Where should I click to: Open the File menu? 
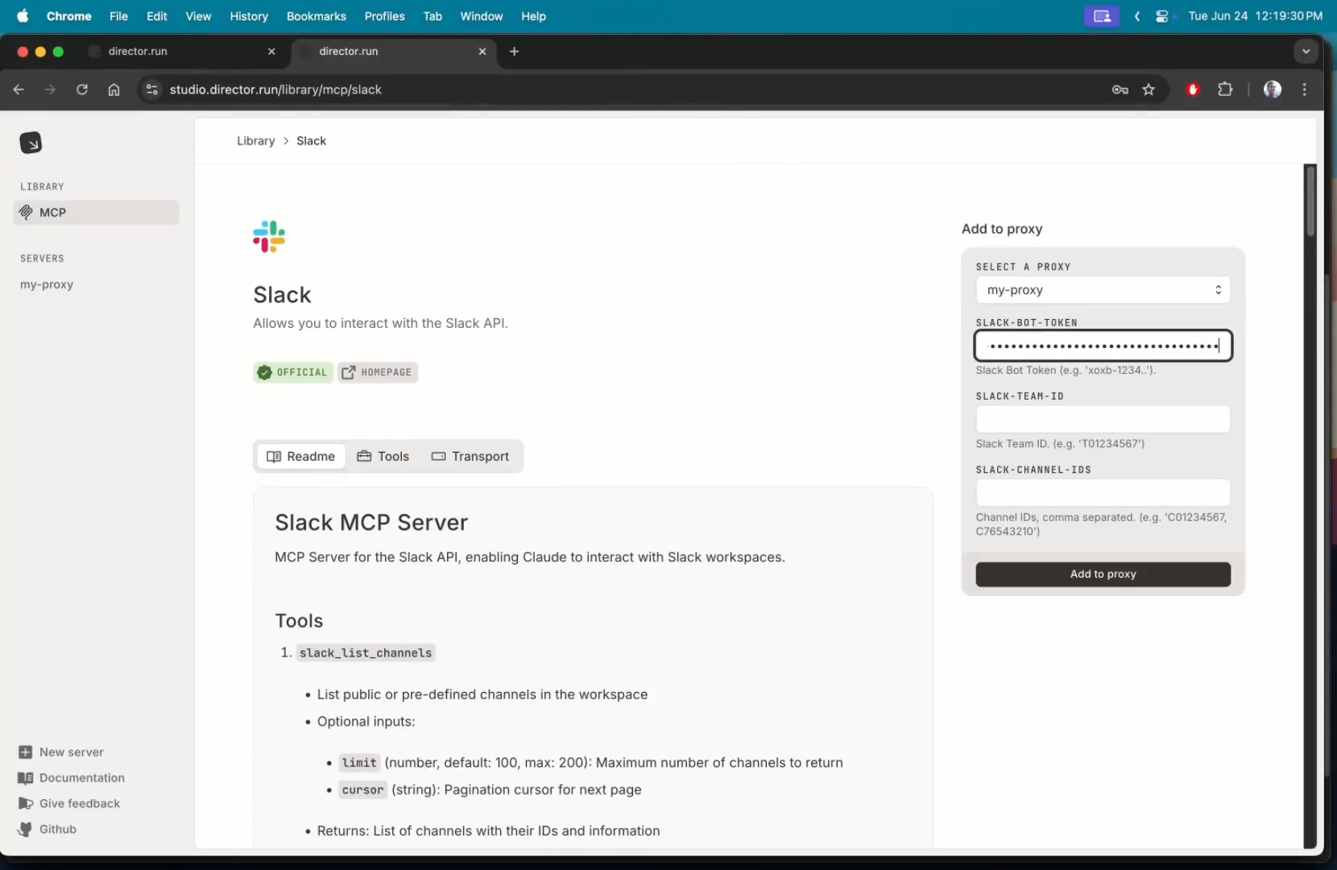click(118, 16)
